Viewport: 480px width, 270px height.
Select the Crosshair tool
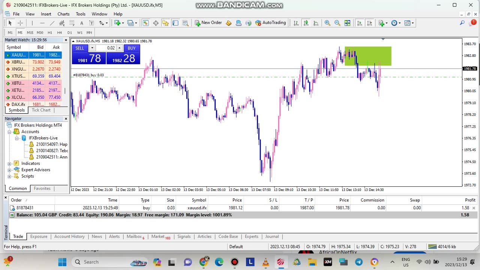tap(20, 23)
